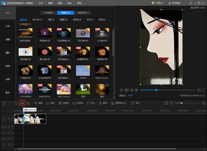
Task: Select the 倒计时(13) category filter
Action: coord(38,20)
